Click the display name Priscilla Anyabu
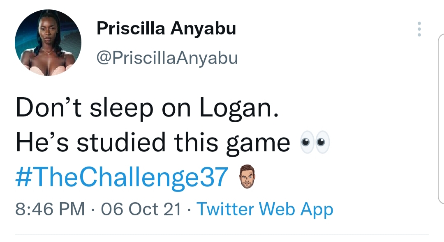The height and width of the screenshot is (242, 444). [166, 28]
